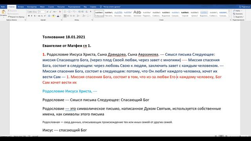Increase font size with grow-font icon
The height and width of the screenshot is (141, 251).
47,12
